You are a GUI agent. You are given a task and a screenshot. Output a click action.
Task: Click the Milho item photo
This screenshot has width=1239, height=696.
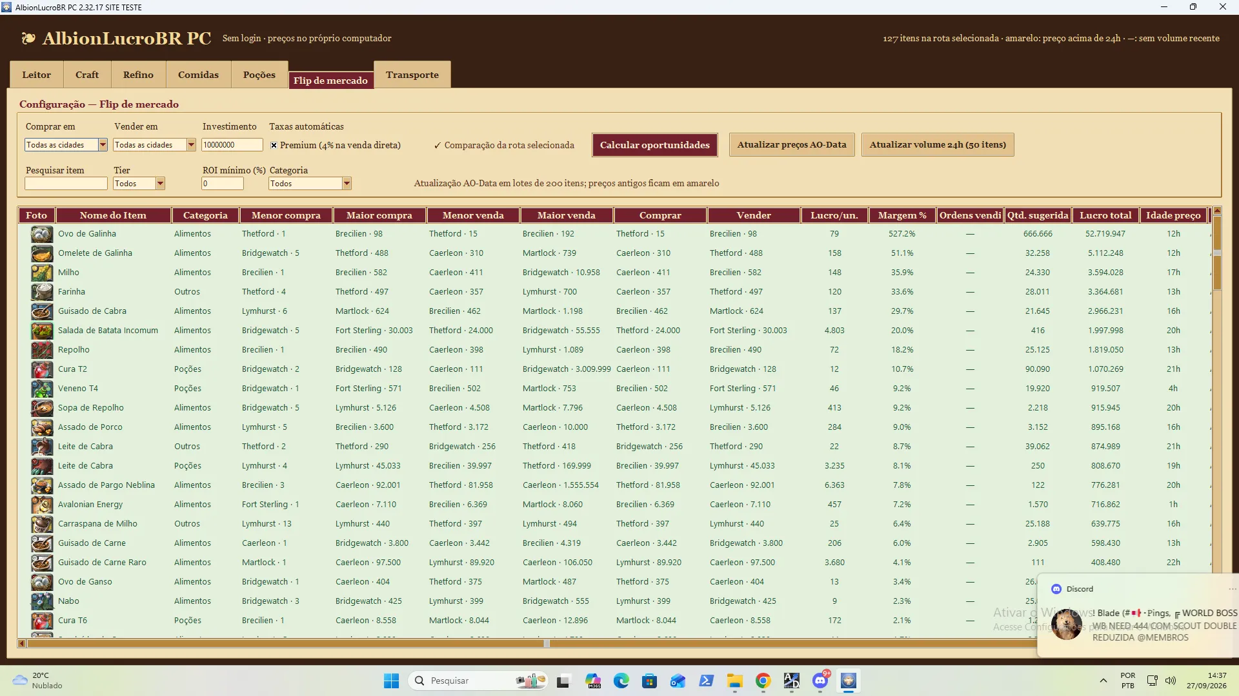coord(42,273)
